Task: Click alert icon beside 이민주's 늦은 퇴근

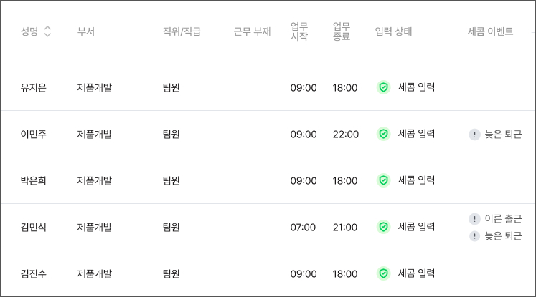Action: click(474, 134)
